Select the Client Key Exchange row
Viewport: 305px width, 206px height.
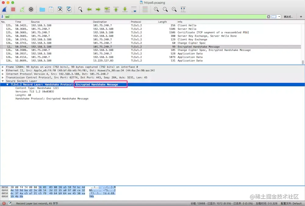(x=151, y=39)
